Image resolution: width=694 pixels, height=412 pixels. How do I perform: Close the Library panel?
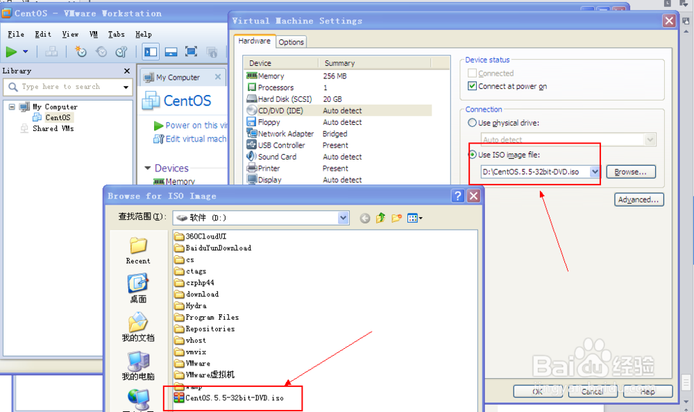pos(127,71)
